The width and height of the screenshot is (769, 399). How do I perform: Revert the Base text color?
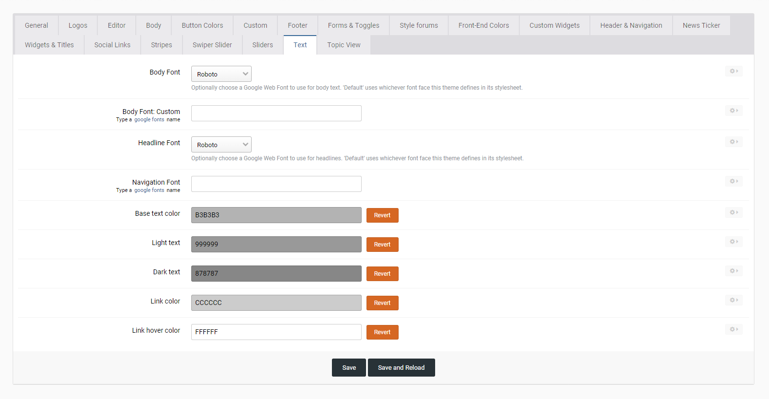(382, 215)
